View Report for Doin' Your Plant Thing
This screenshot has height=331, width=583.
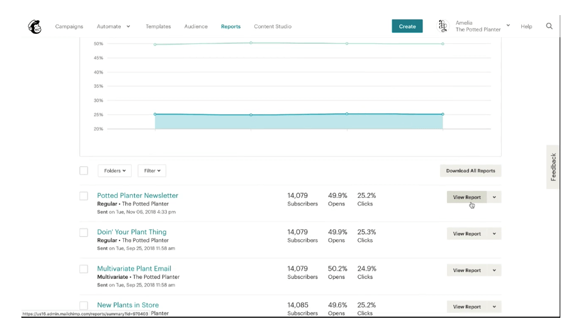[467, 234]
